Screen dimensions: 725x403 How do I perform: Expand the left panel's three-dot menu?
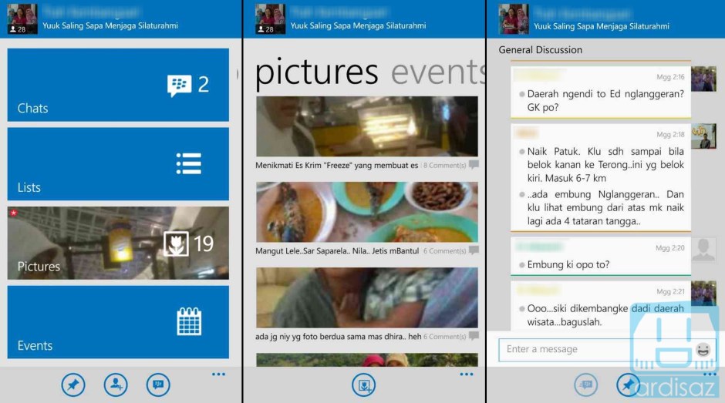[x=218, y=374]
